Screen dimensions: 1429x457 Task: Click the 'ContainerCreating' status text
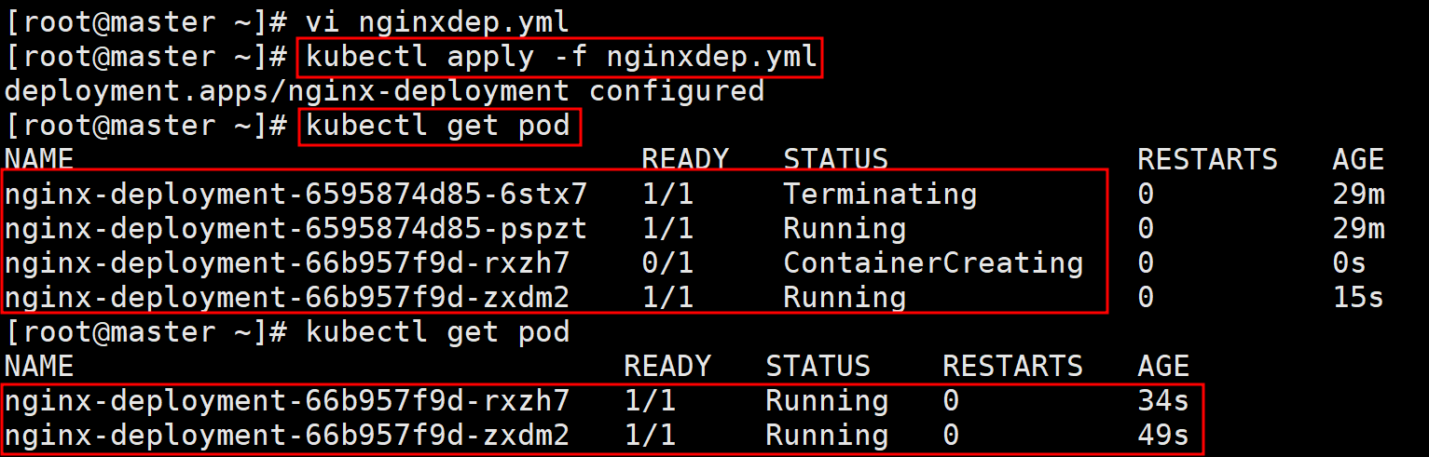coord(933,262)
